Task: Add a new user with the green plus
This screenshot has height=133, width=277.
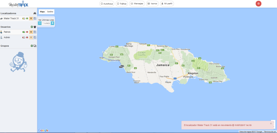Action: coord(32,27)
